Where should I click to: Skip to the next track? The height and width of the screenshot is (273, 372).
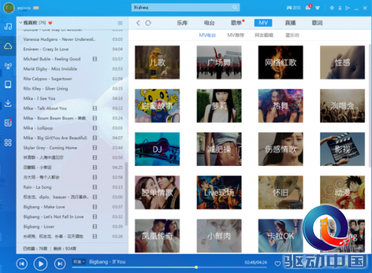[x=60, y=263]
